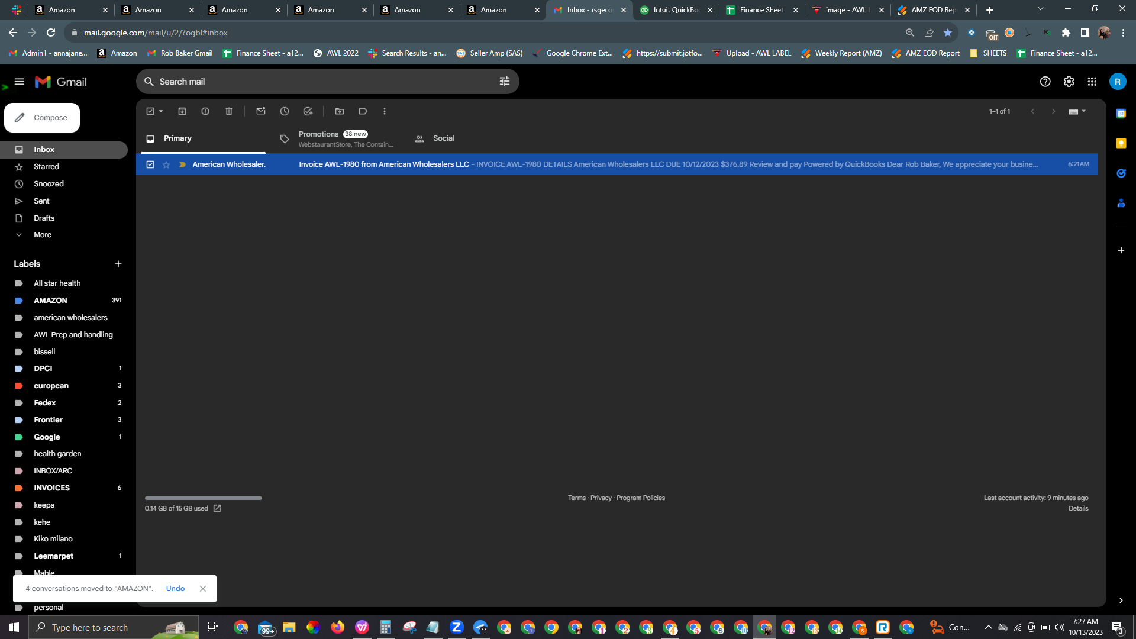The height and width of the screenshot is (639, 1136).
Task: Go to the next page of emails
Action: (x=1053, y=111)
